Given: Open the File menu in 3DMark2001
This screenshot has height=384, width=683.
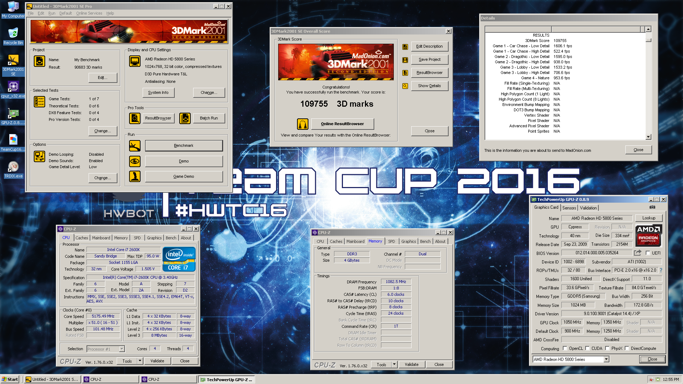Looking at the screenshot, I should click(31, 13).
